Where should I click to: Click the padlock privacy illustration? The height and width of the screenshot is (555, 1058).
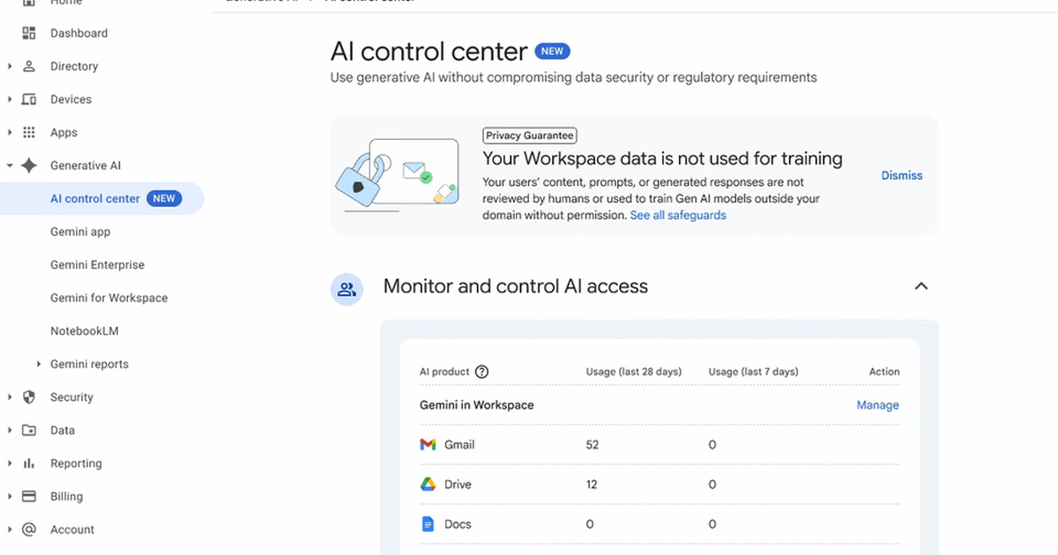pyautogui.click(x=399, y=175)
